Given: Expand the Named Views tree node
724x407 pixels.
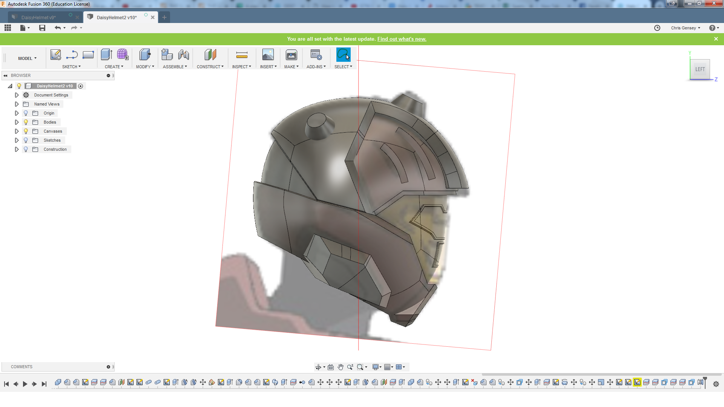Looking at the screenshot, I should click(17, 104).
